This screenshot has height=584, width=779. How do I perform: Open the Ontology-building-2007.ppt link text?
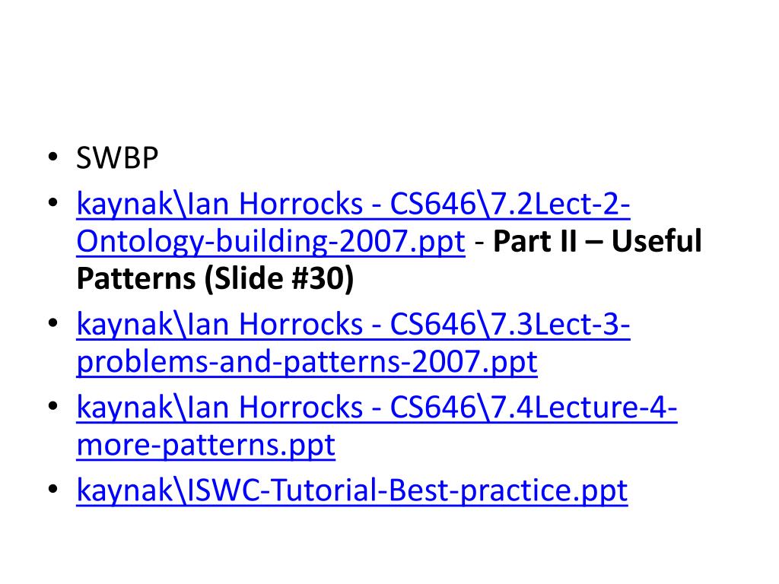pos(271,241)
